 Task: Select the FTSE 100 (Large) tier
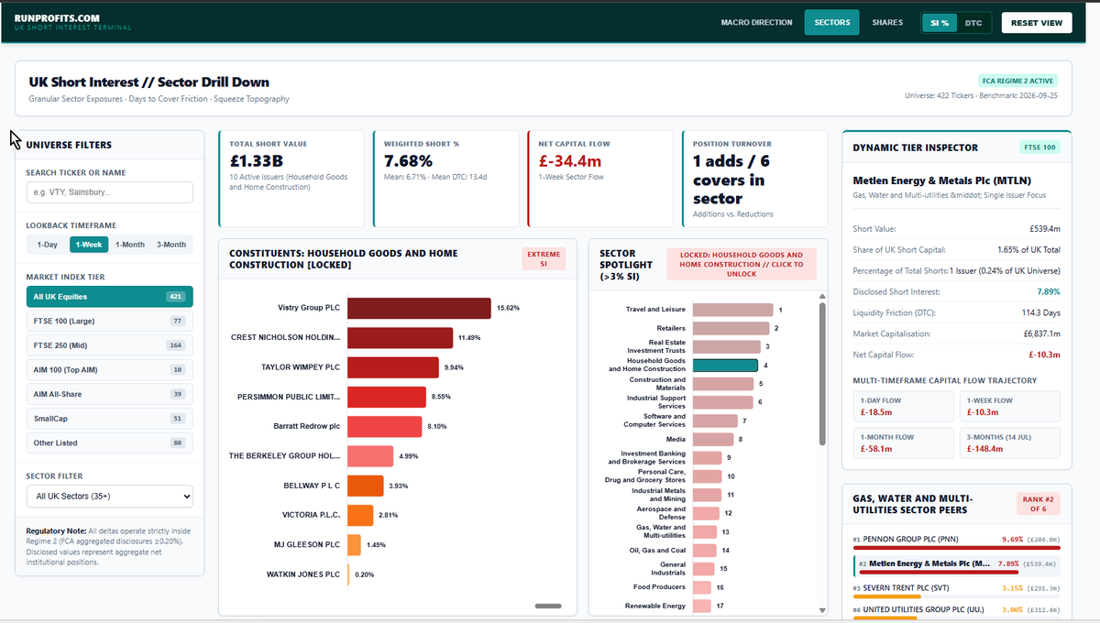[110, 321]
